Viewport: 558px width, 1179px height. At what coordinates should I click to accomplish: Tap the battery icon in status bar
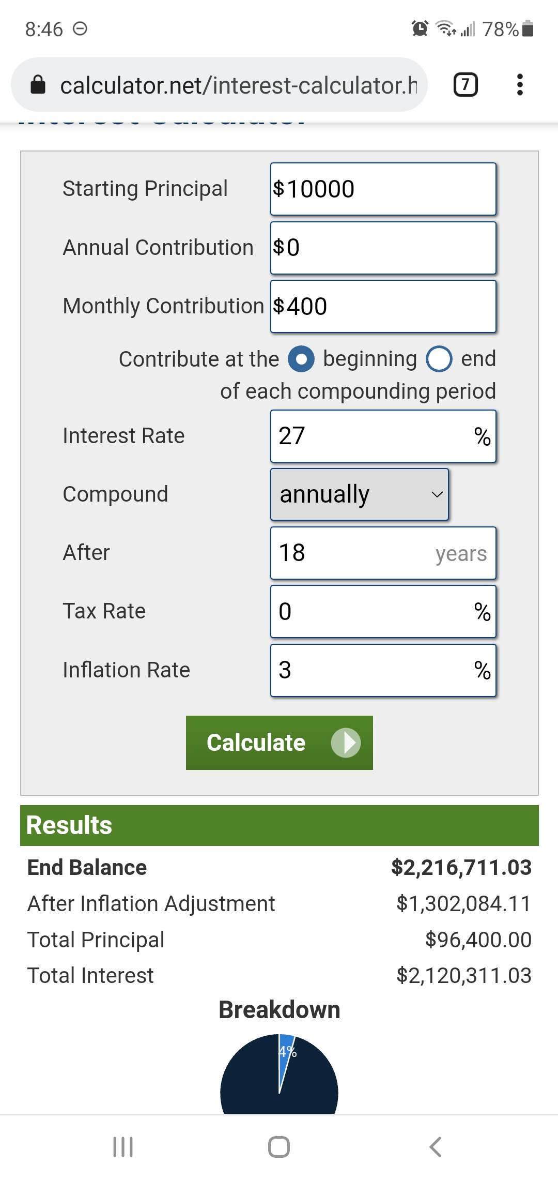528,28
